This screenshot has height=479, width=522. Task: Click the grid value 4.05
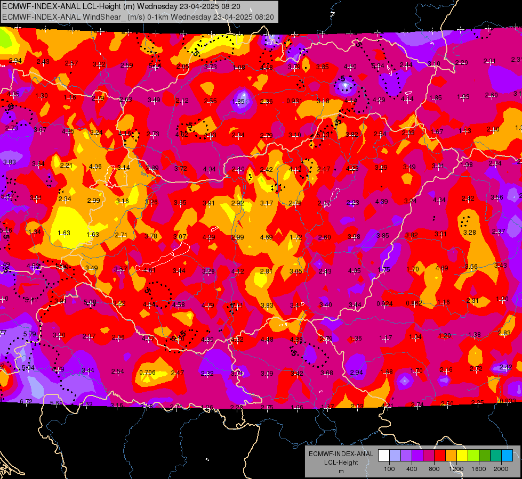coord(354,271)
